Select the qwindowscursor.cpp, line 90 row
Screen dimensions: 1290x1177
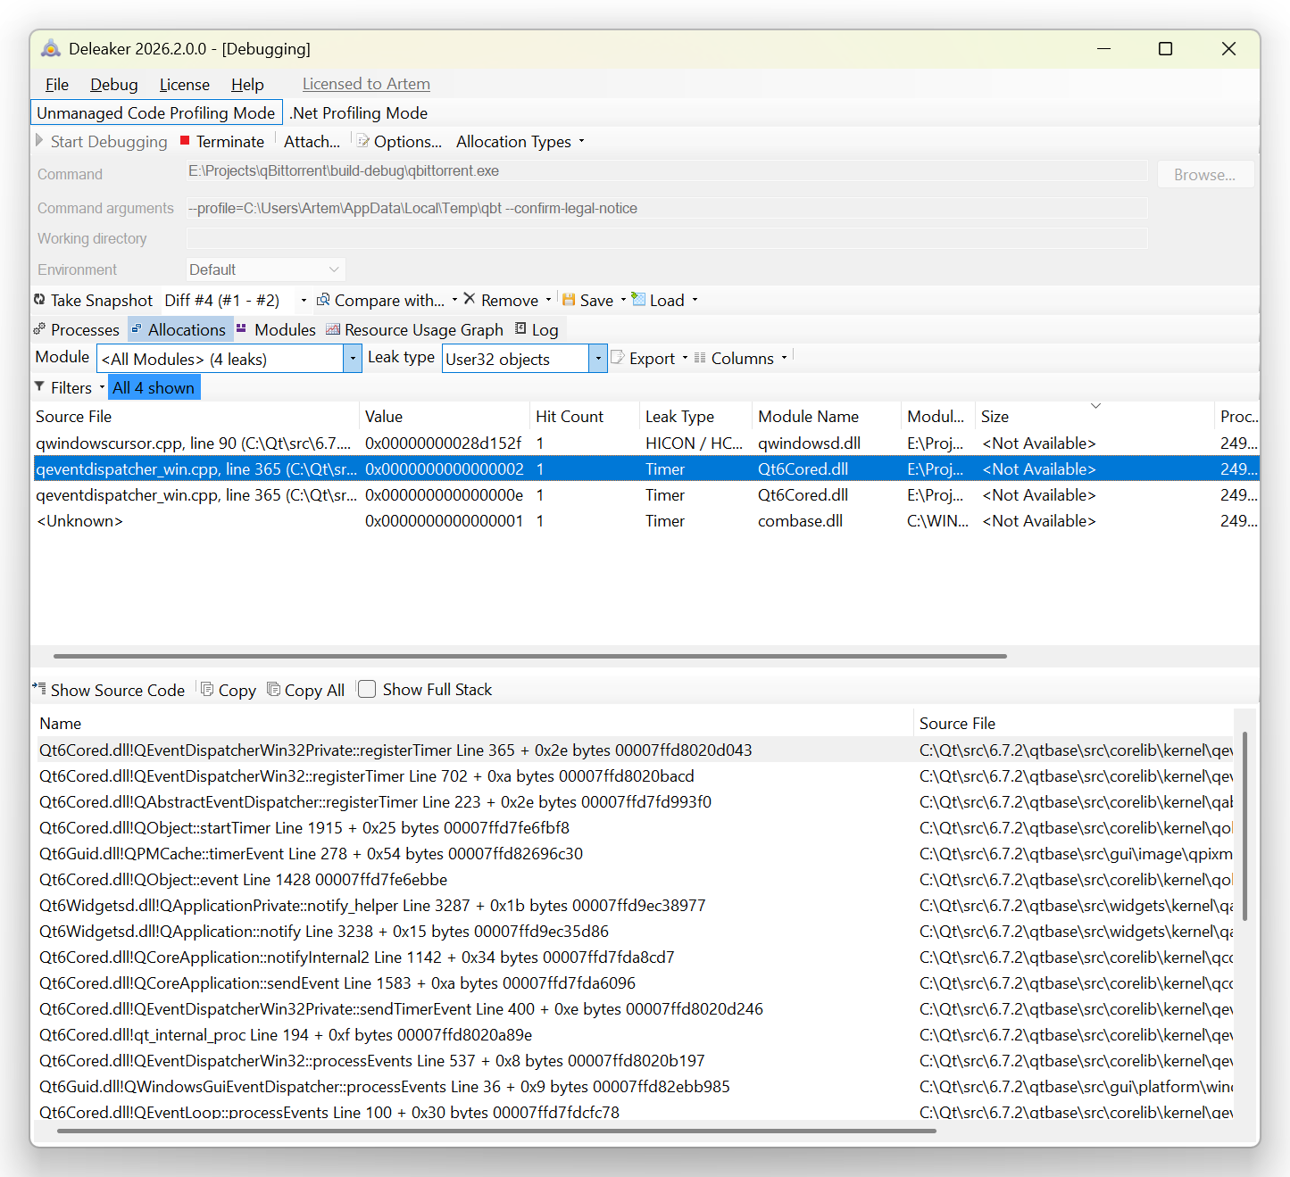[645, 443]
